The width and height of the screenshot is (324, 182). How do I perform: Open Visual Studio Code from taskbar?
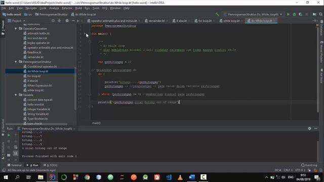coord(169,177)
